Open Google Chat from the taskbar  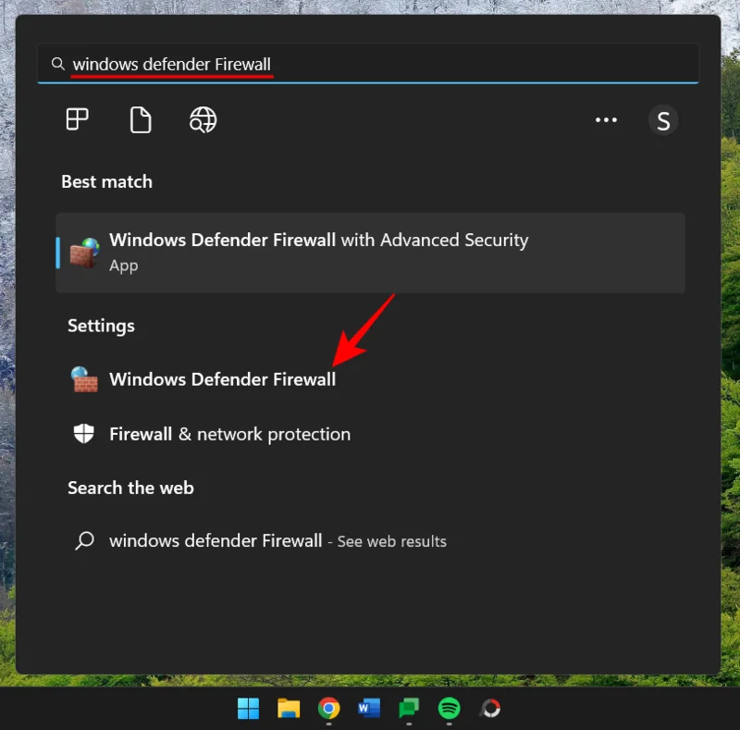[410, 708]
